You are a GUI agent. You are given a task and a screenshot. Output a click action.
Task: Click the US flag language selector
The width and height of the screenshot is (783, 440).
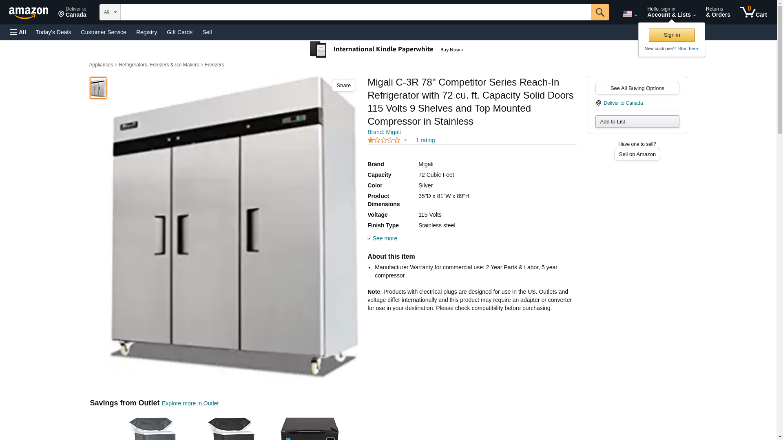pyautogui.click(x=630, y=14)
